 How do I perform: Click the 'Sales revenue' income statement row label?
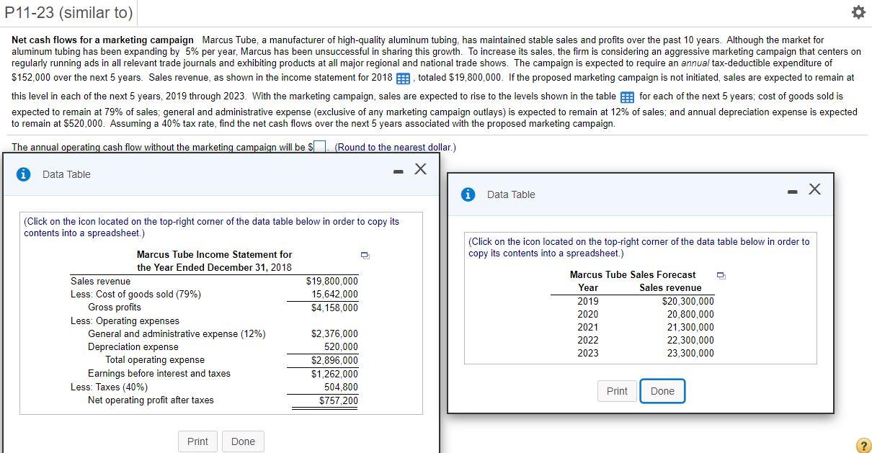click(101, 282)
